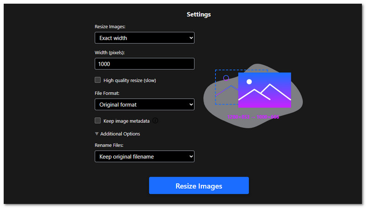The image size is (366, 208).
Task: Collapse the Additional Options section
Action: point(118,134)
